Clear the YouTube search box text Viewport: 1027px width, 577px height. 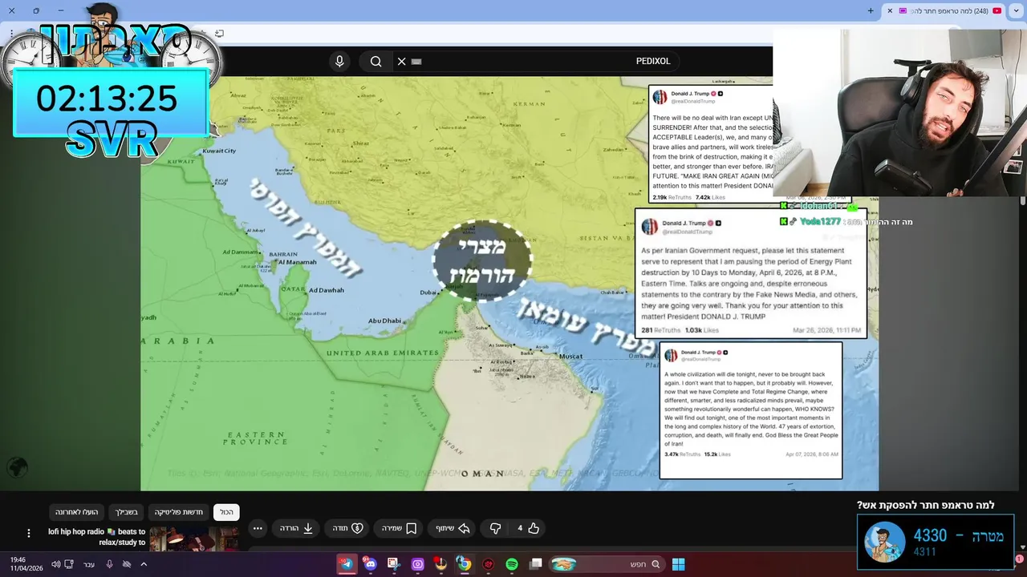pyautogui.click(x=401, y=61)
